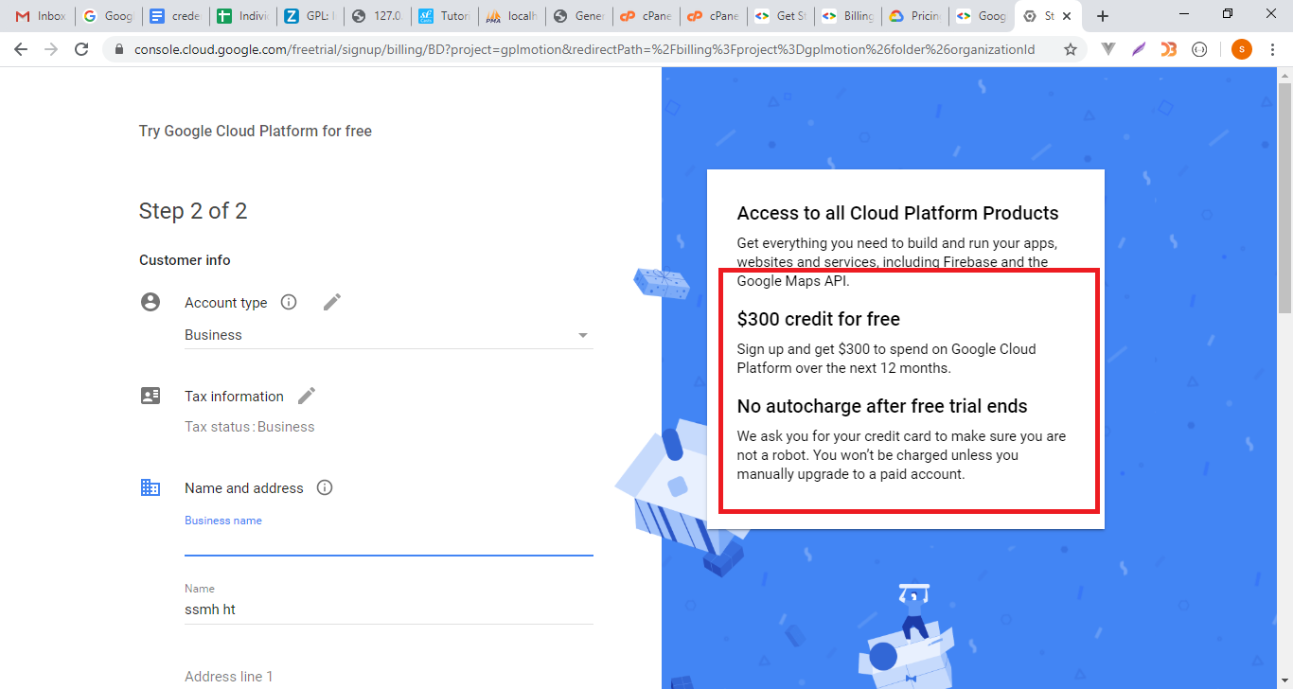Switch to the Google Cloud 'Pricin' tab

click(x=914, y=16)
